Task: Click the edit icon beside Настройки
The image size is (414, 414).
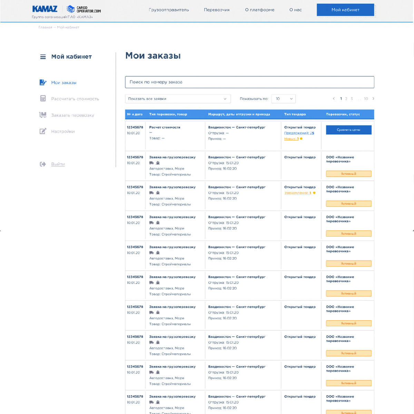Action: [43, 131]
